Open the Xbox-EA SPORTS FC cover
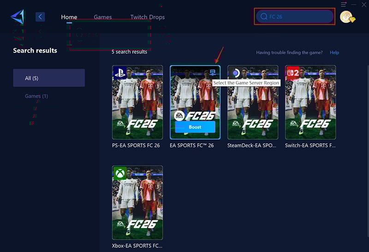369x252 pixels. (137, 202)
